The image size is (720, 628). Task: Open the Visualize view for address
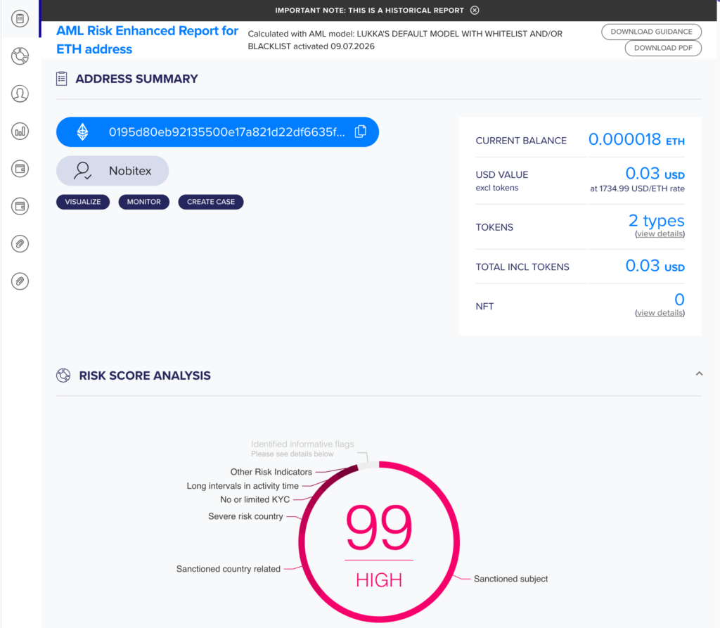click(x=83, y=202)
